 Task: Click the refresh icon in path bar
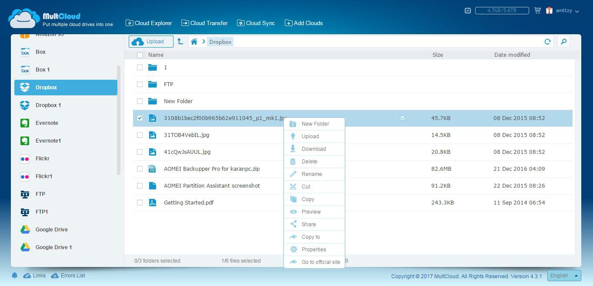(x=547, y=42)
